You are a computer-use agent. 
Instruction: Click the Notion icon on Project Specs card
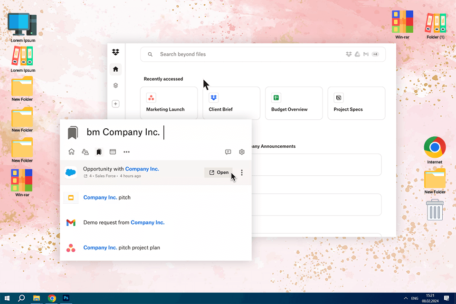click(x=339, y=98)
